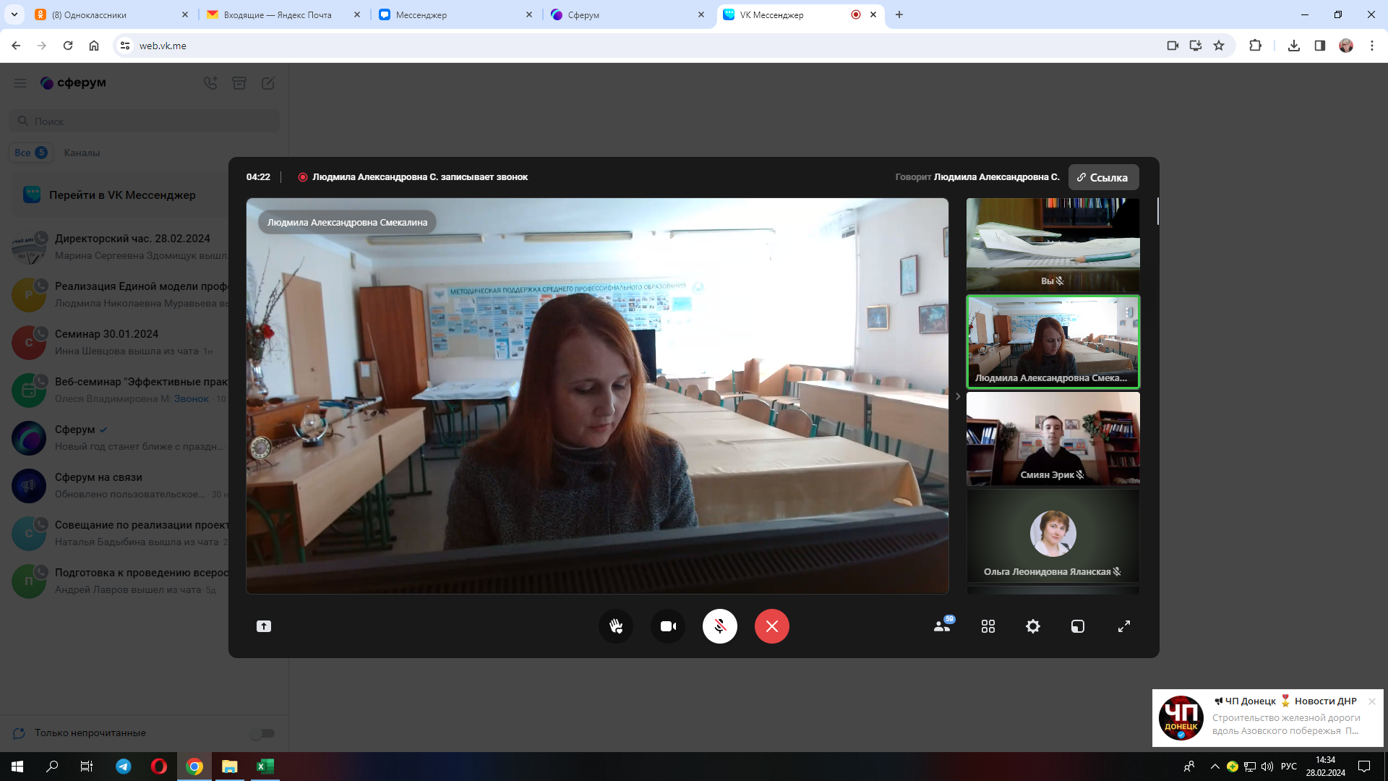Select Смиян Эрик's video thumbnail

coord(1053,438)
